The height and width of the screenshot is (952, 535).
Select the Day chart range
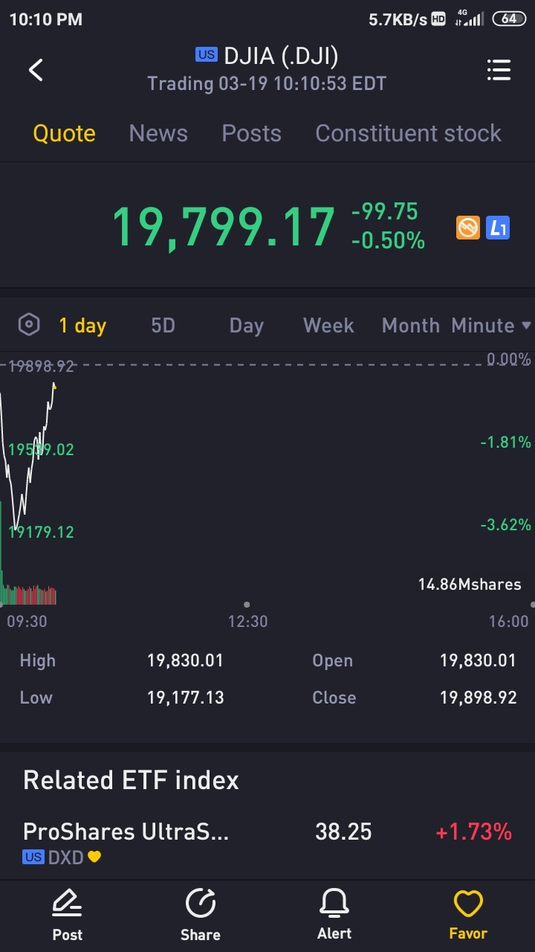coord(246,326)
